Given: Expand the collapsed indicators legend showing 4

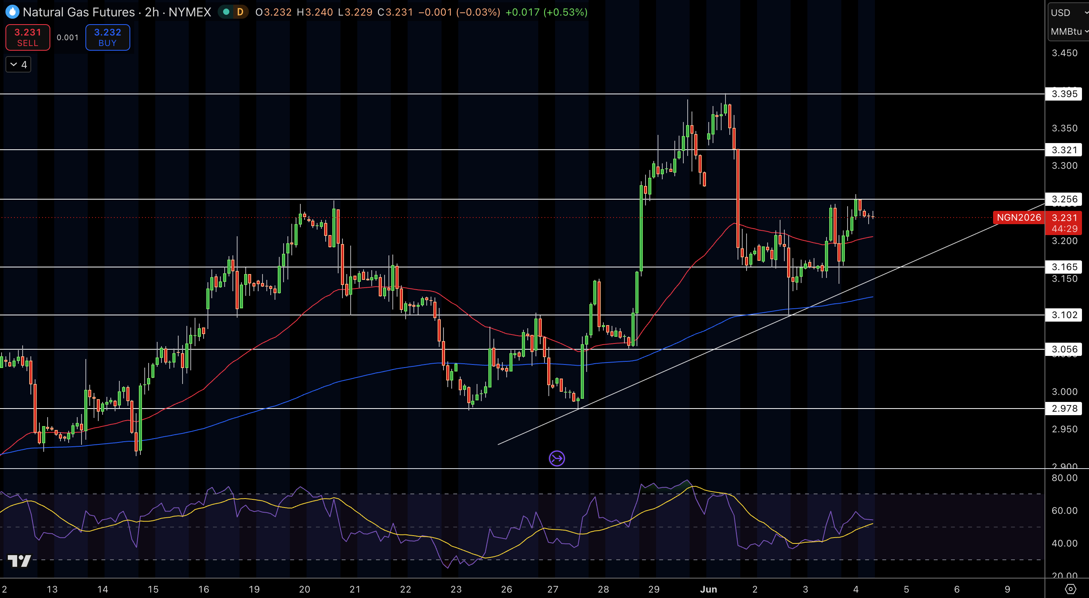Looking at the screenshot, I should click(x=18, y=65).
